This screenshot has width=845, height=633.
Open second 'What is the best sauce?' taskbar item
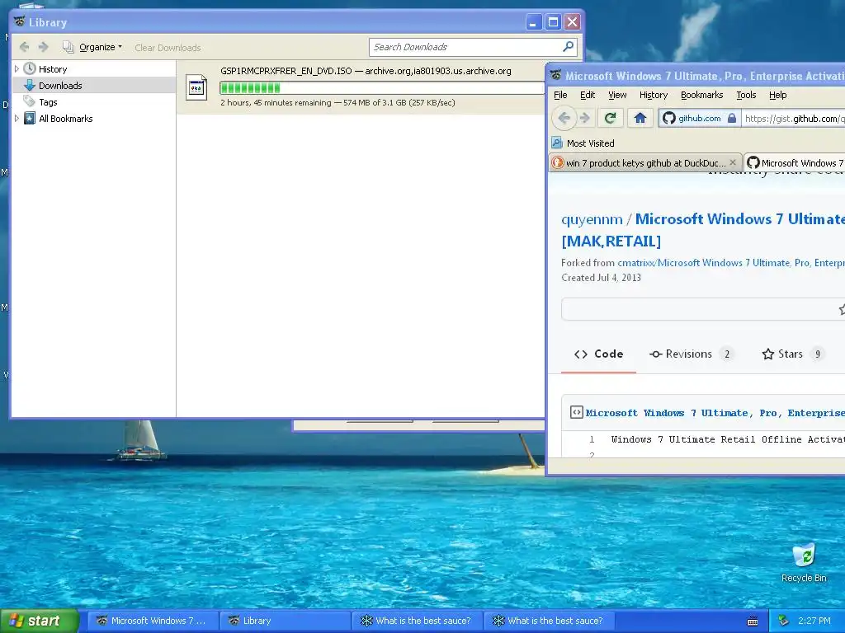point(550,621)
